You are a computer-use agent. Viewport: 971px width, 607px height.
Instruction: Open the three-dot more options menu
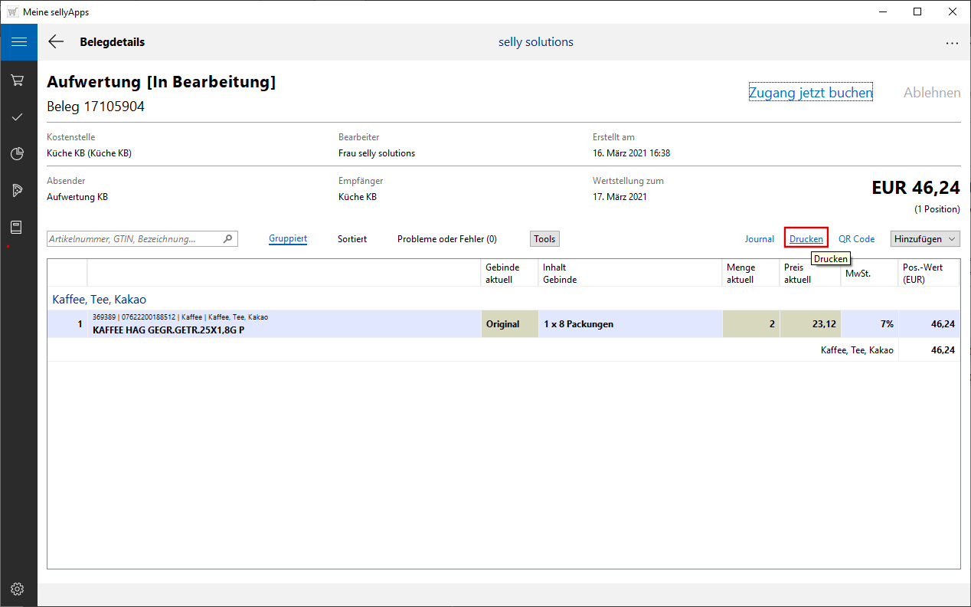pyautogui.click(x=952, y=43)
